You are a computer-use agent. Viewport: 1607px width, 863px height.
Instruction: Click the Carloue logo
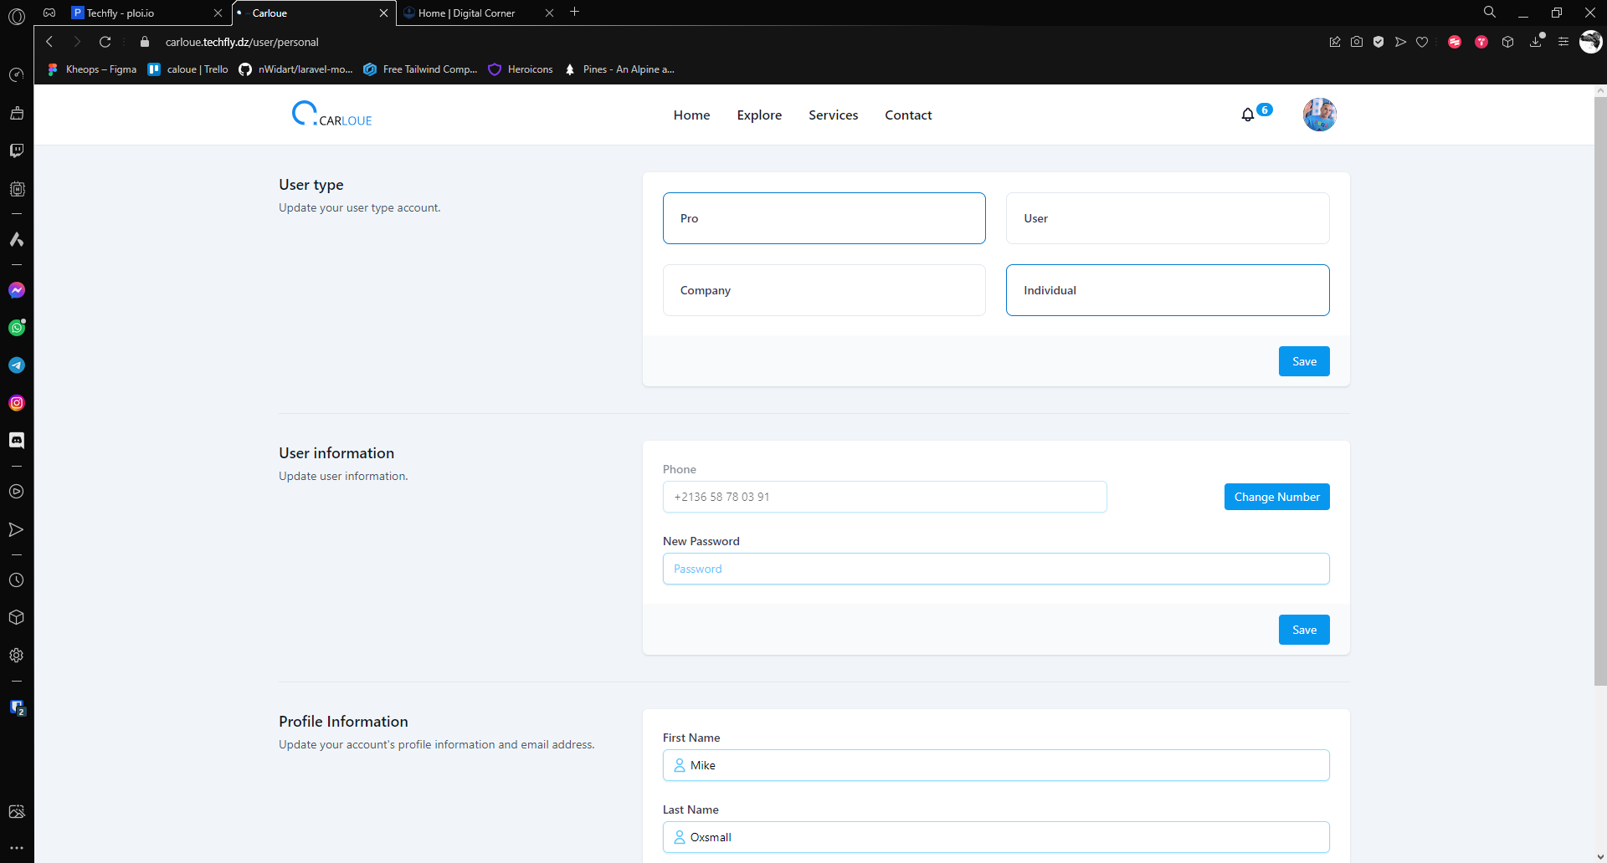pos(332,115)
